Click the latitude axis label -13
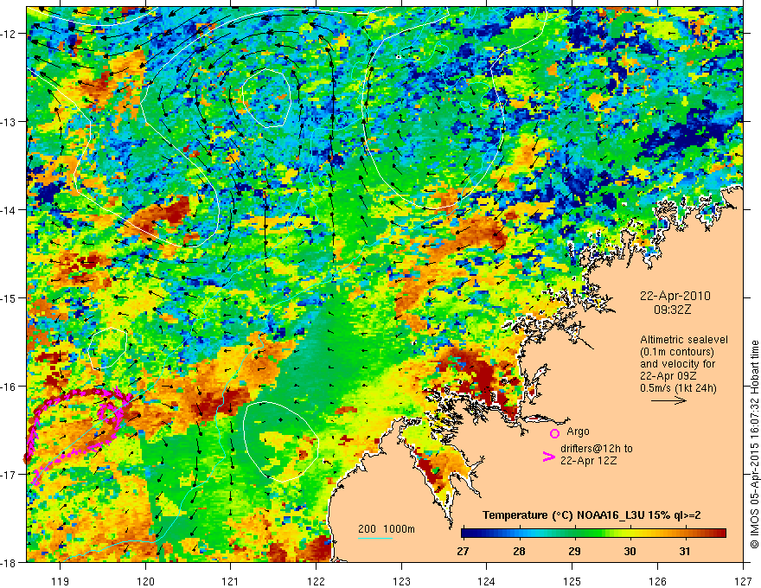This screenshot has height=588, width=761. pyautogui.click(x=9, y=122)
